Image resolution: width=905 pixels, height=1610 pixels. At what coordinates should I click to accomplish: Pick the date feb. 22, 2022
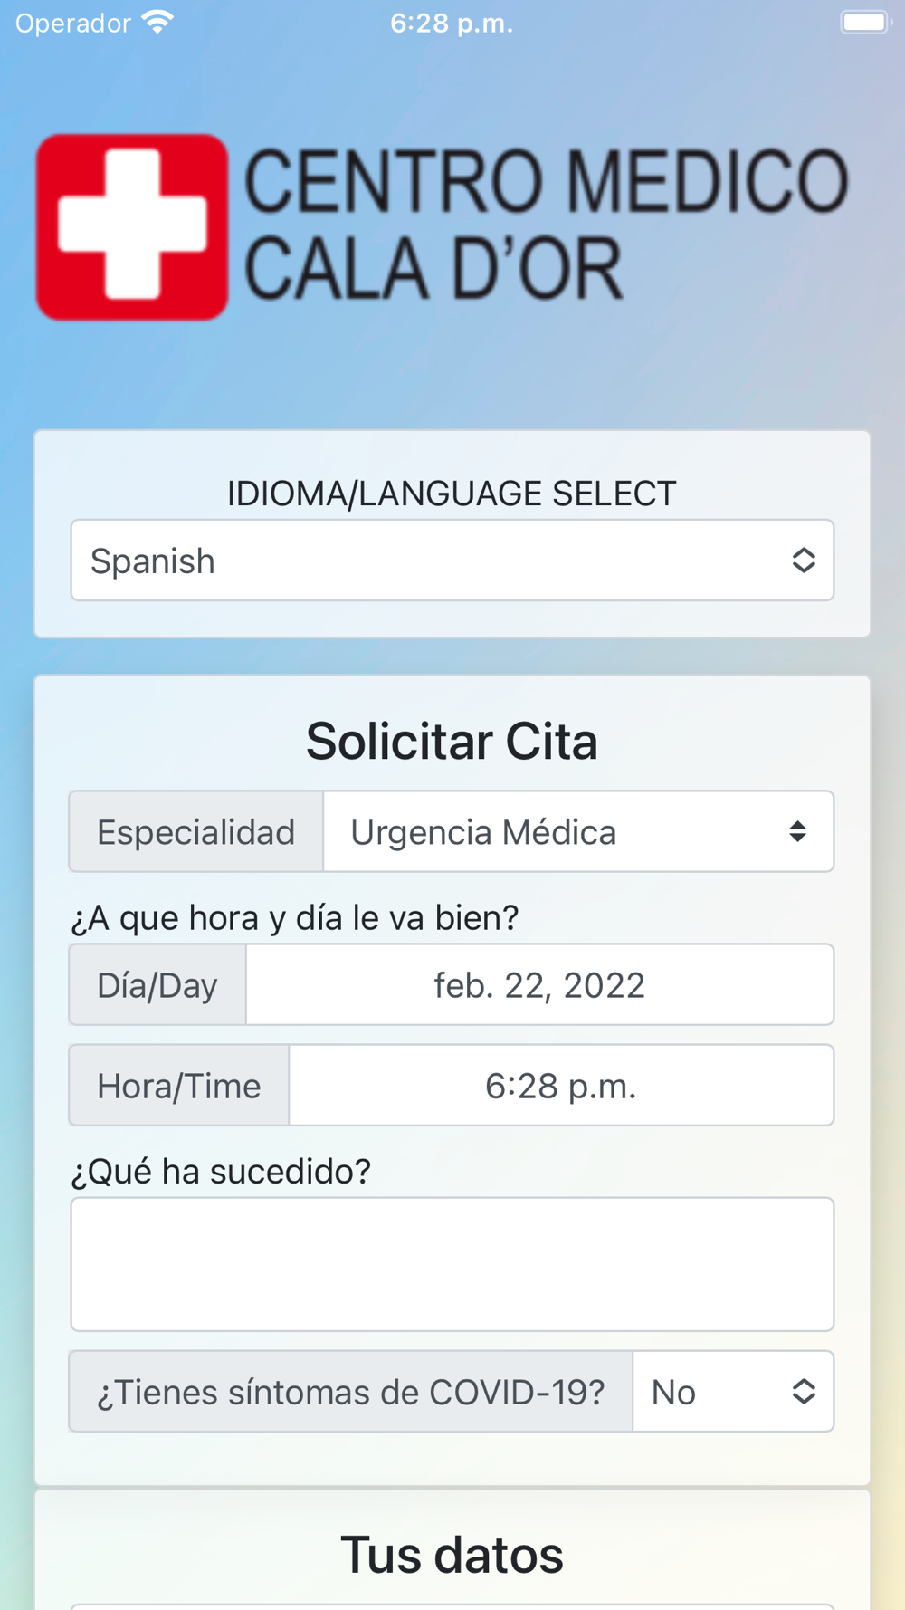[x=539, y=984]
